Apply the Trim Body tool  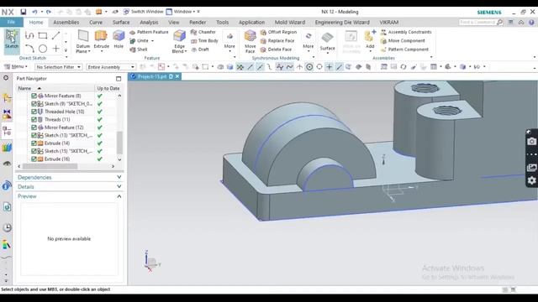tap(204, 41)
